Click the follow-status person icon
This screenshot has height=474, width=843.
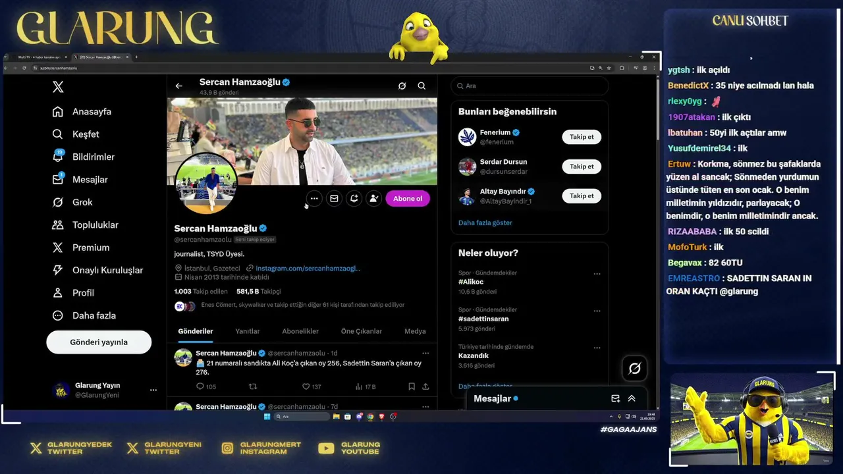click(373, 198)
